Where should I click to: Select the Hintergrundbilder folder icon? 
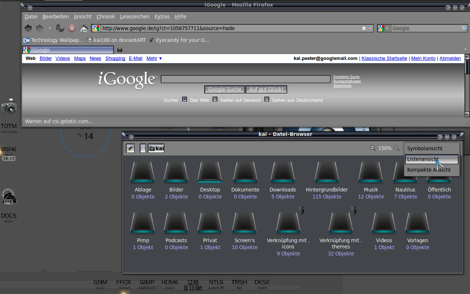coord(327,172)
